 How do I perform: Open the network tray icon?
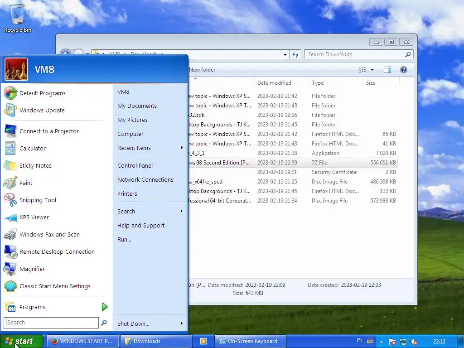(403, 342)
